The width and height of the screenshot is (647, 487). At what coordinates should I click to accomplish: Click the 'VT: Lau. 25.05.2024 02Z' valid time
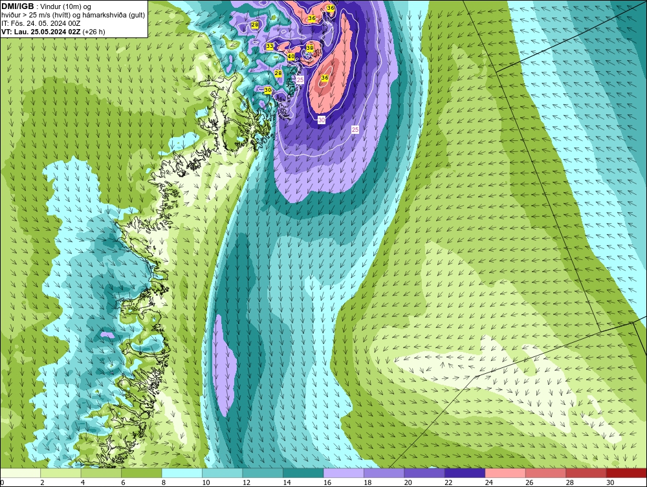point(41,32)
